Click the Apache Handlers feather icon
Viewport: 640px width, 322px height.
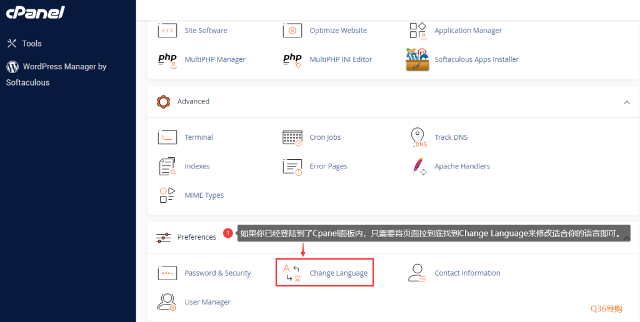point(418,166)
